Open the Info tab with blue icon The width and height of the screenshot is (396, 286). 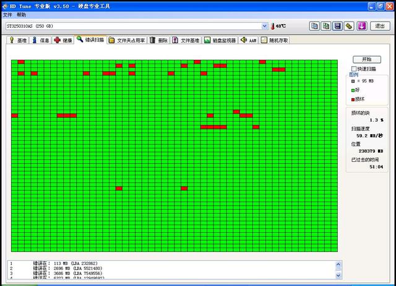[40, 40]
